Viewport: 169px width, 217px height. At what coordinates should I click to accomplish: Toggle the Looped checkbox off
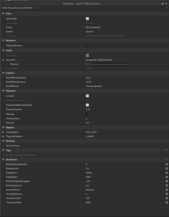tap(88, 96)
